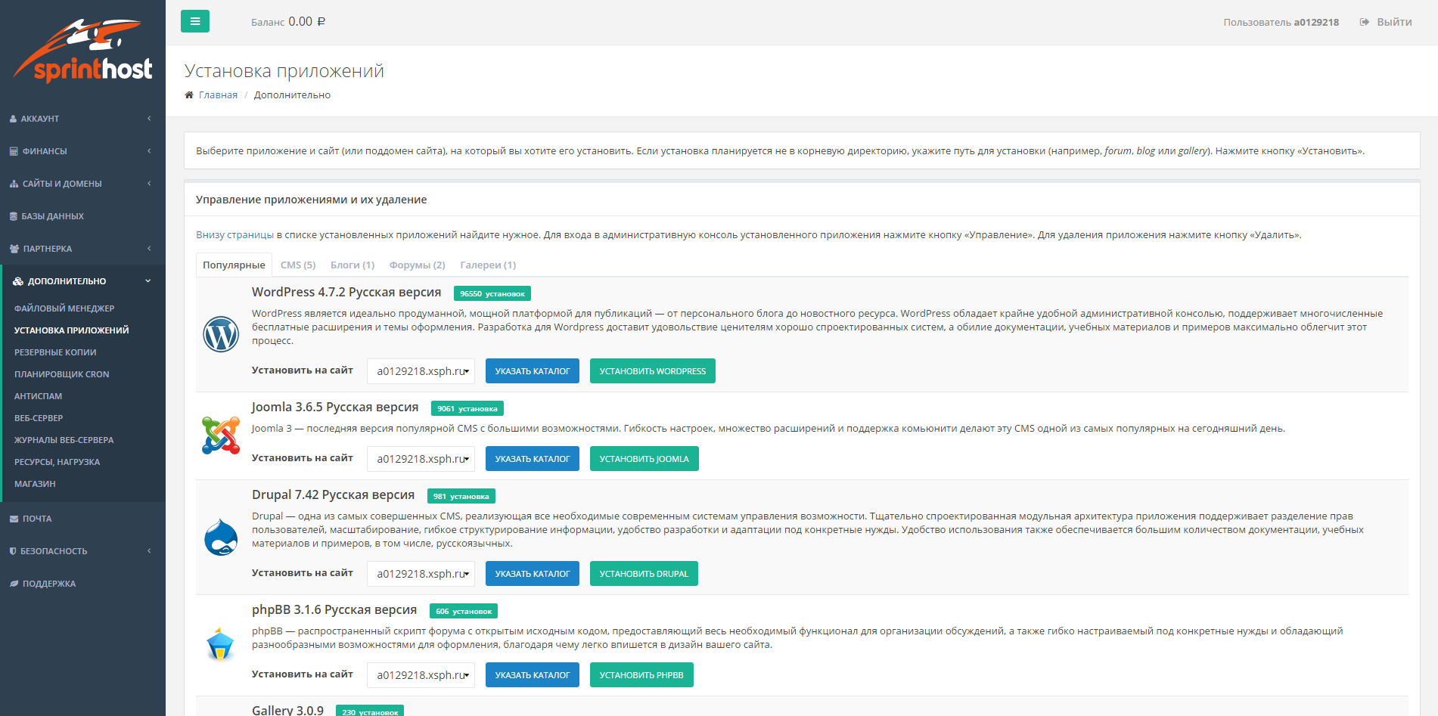Switch to the Блоги (1) tab
Image resolution: width=1438 pixels, height=716 pixels.
pos(353,265)
